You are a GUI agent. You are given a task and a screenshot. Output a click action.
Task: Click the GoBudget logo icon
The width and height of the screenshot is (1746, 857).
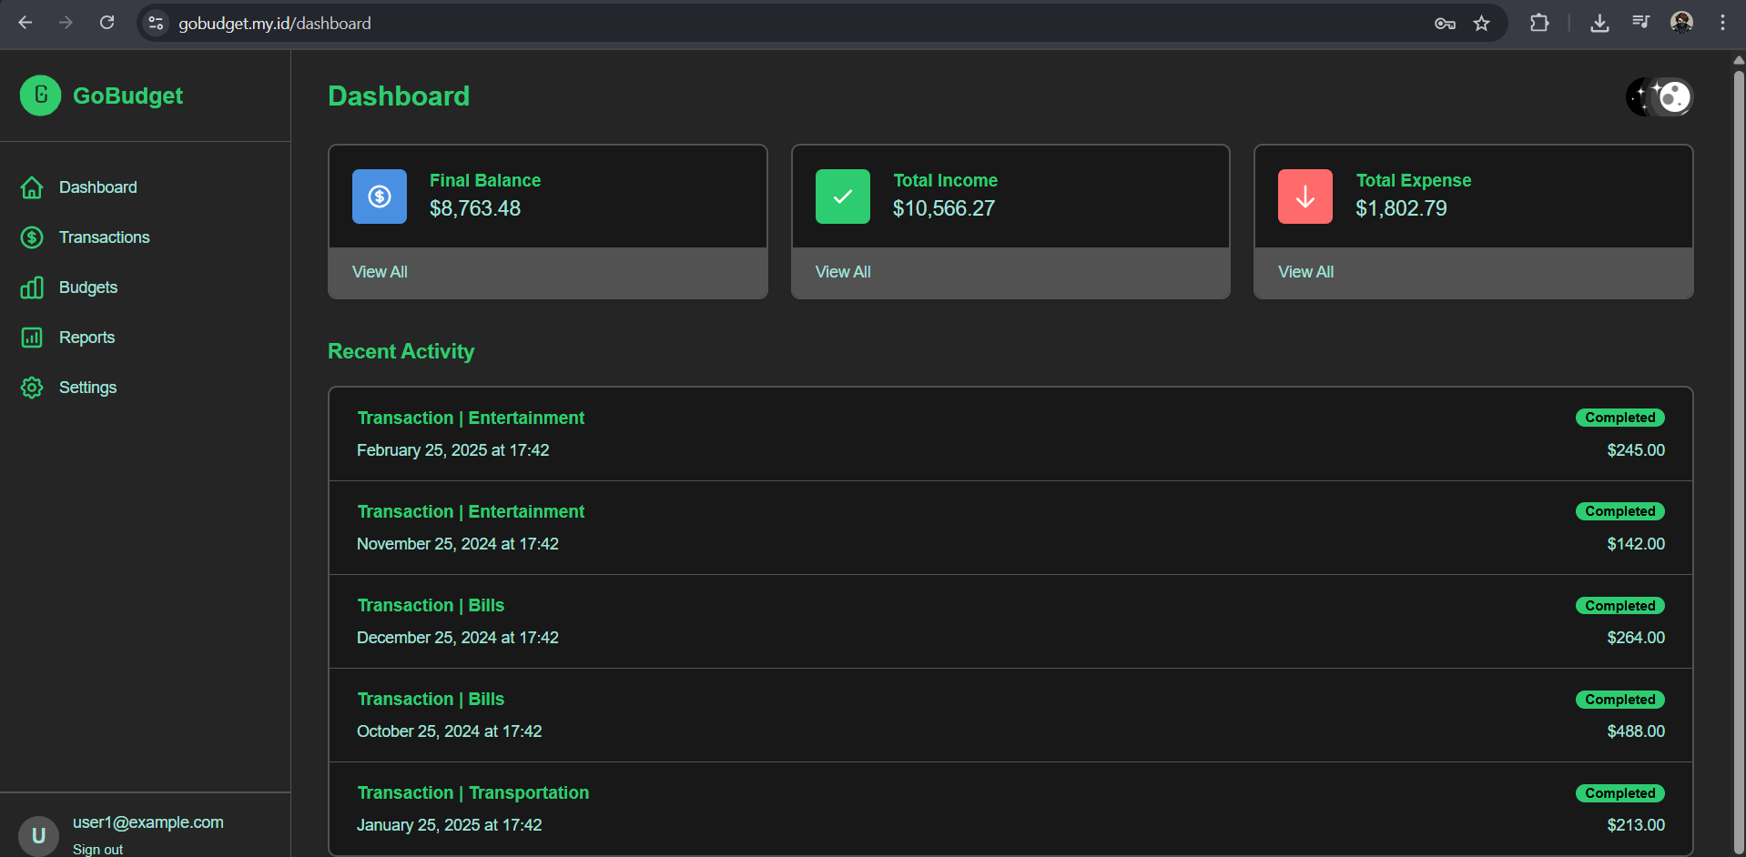tap(40, 96)
